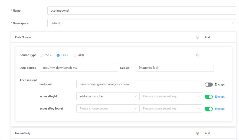The image size is (239, 140).
Task: Select the 其他 source type
Action: click(x=75, y=55)
